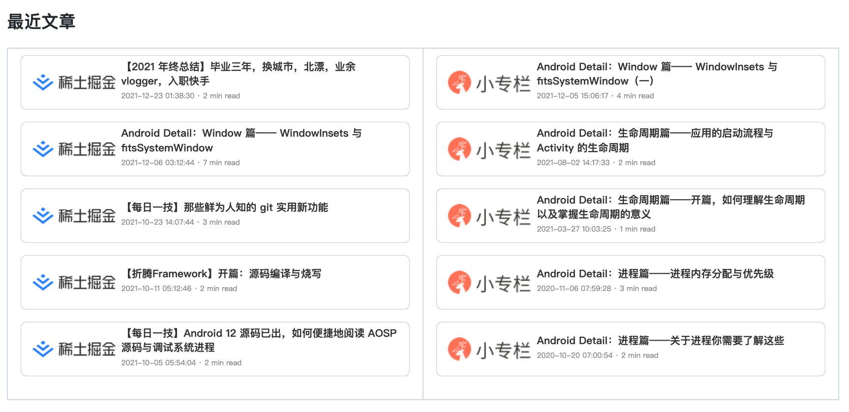Click the timestamp 2021-10-11 05:12:46
Image resolution: width=849 pixels, height=412 pixels.
pos(156,289)
